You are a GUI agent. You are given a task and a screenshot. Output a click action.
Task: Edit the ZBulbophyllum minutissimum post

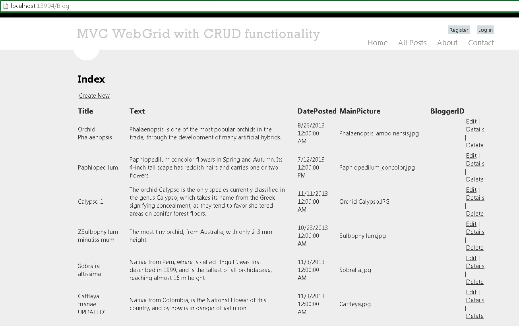(471, 224)
